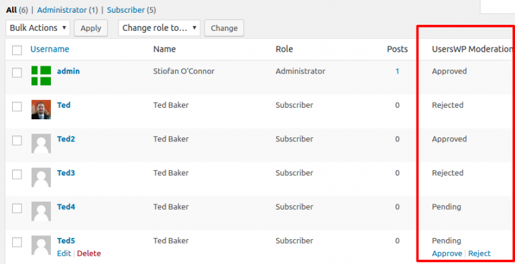Click the admin user's green avatar icon

coord(41,76)
